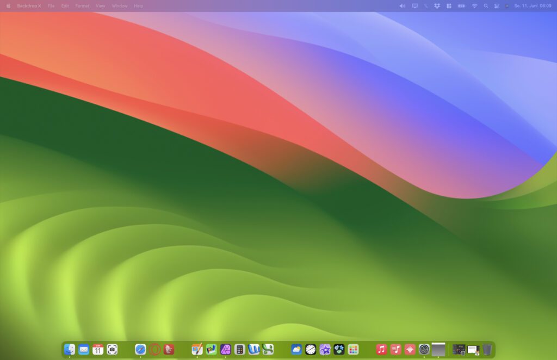Open the volume control in the menu bar

[402, 6]
